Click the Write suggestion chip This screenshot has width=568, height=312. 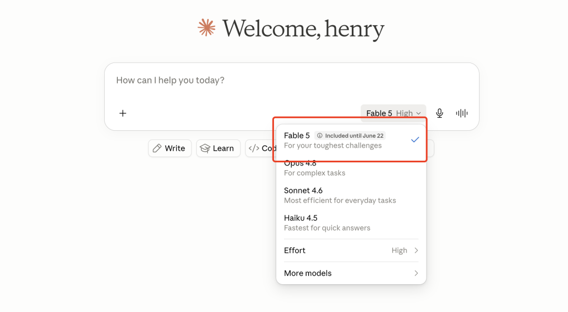click(x=169, y=149)
